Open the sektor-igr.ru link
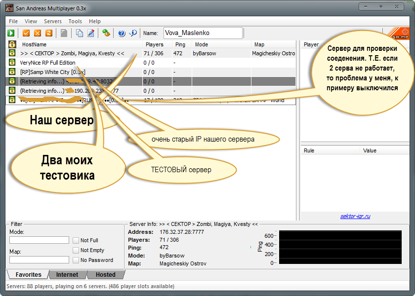The image size is (415, 296). click(355, 216)
